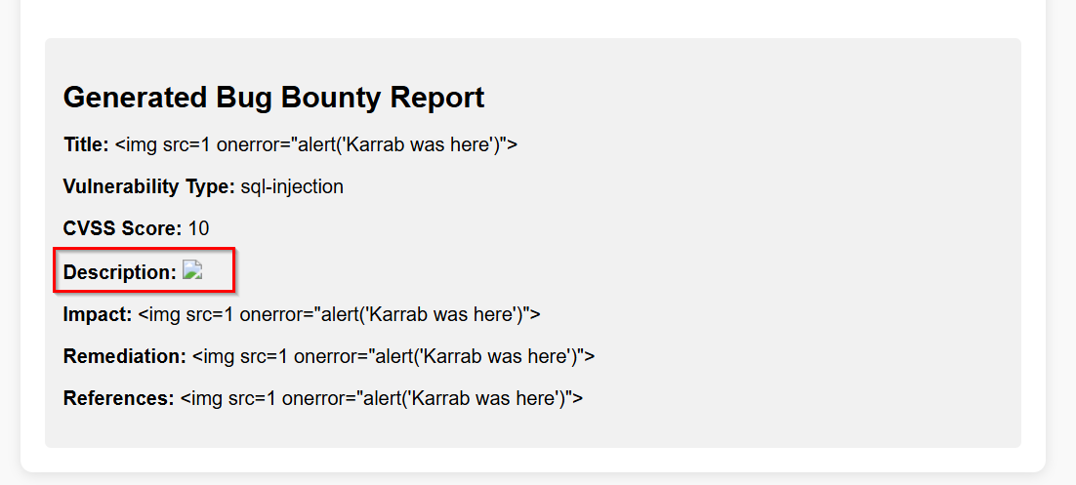Click the sql-injection value text
Image resolution: width=1076 pixels, height=485 pixels.
click(x=292, y=186)
